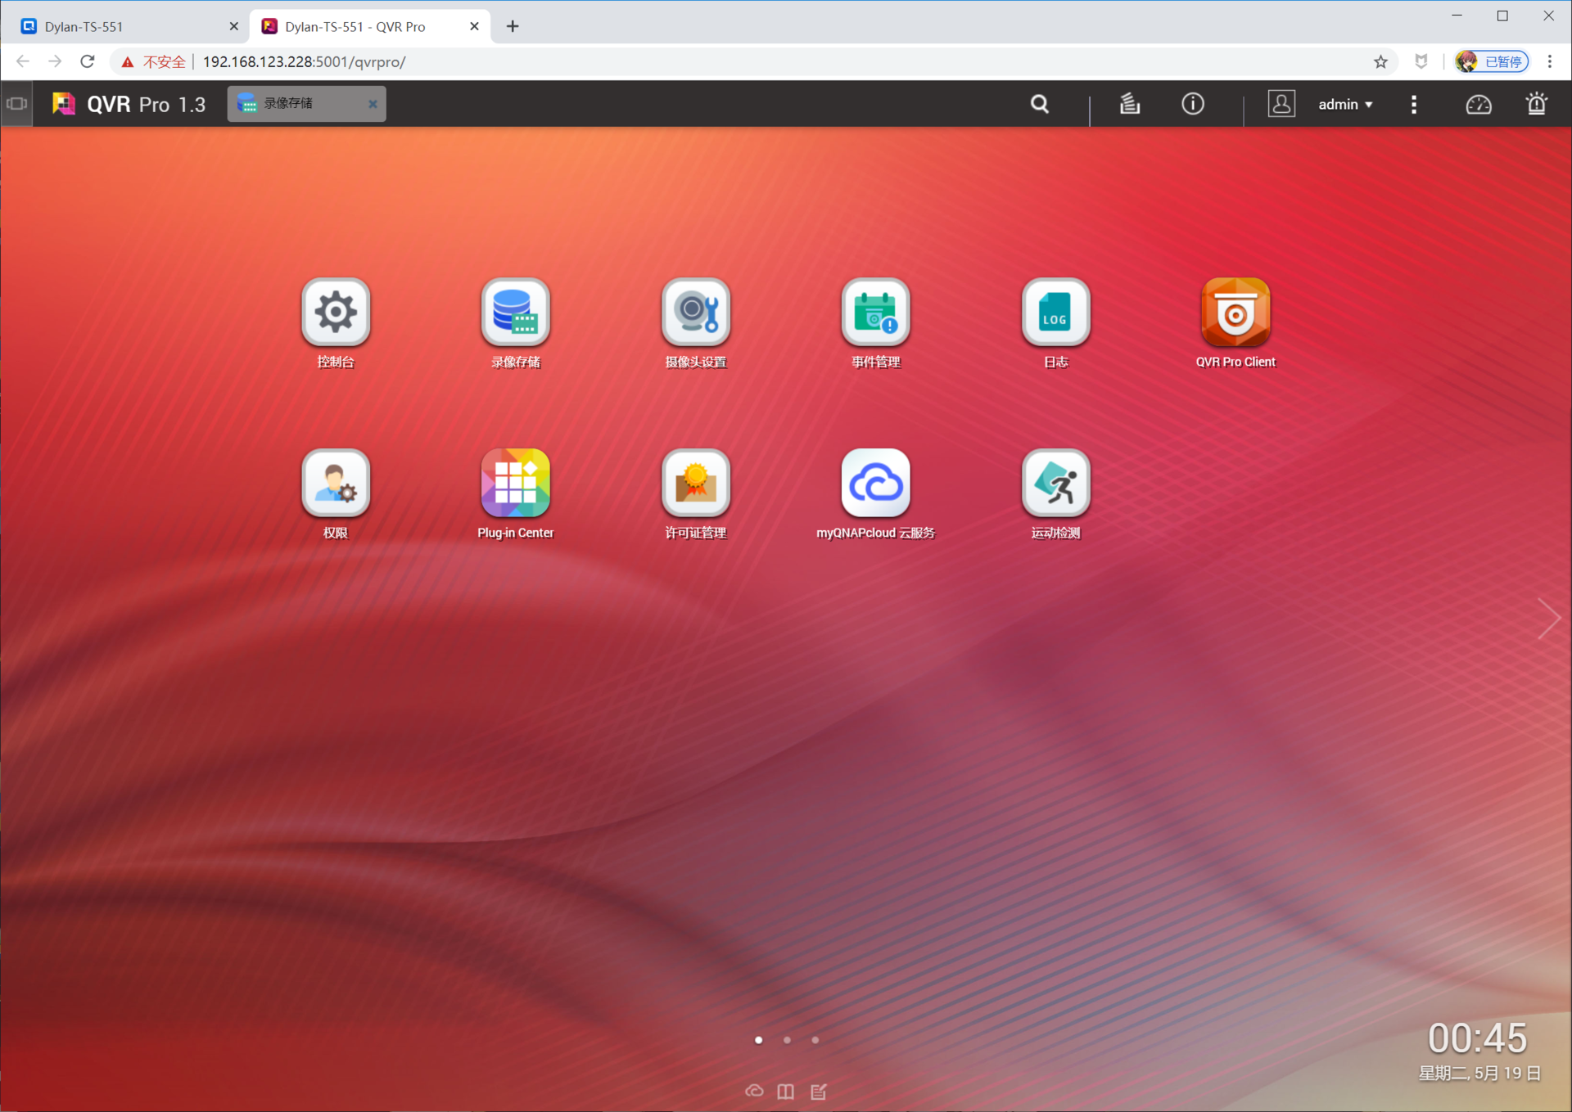The height and width of the screenshot is (1112, 1572).
Task: Open 摄像头设置 camera settings app
Action: [695, 312]
